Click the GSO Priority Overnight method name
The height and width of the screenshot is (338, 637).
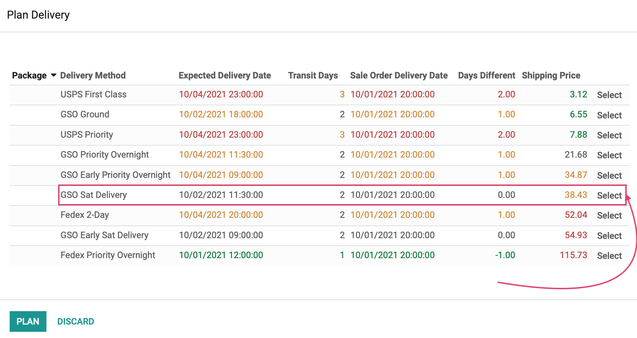[x=105, y=155]
